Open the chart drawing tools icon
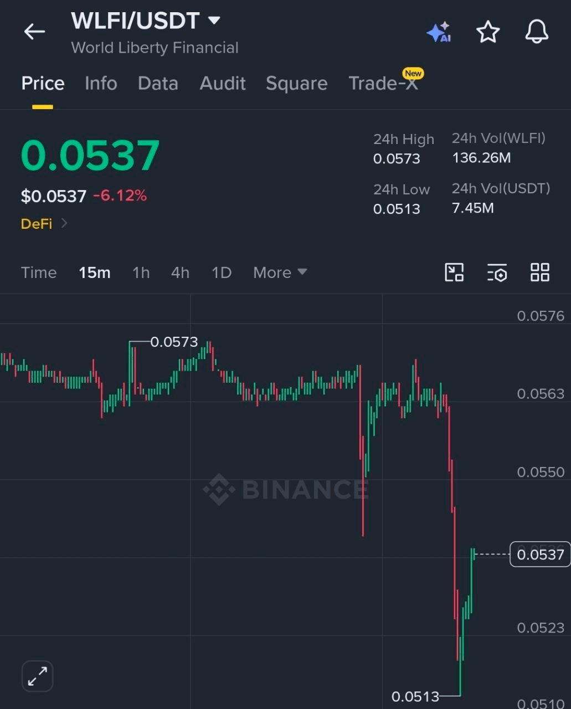Screen dimensions: 571x709 (x=454, y=273)
